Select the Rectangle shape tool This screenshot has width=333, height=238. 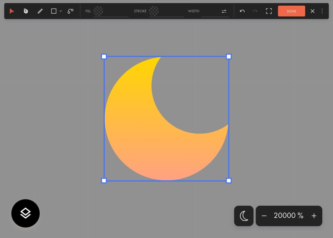point(54,11)
